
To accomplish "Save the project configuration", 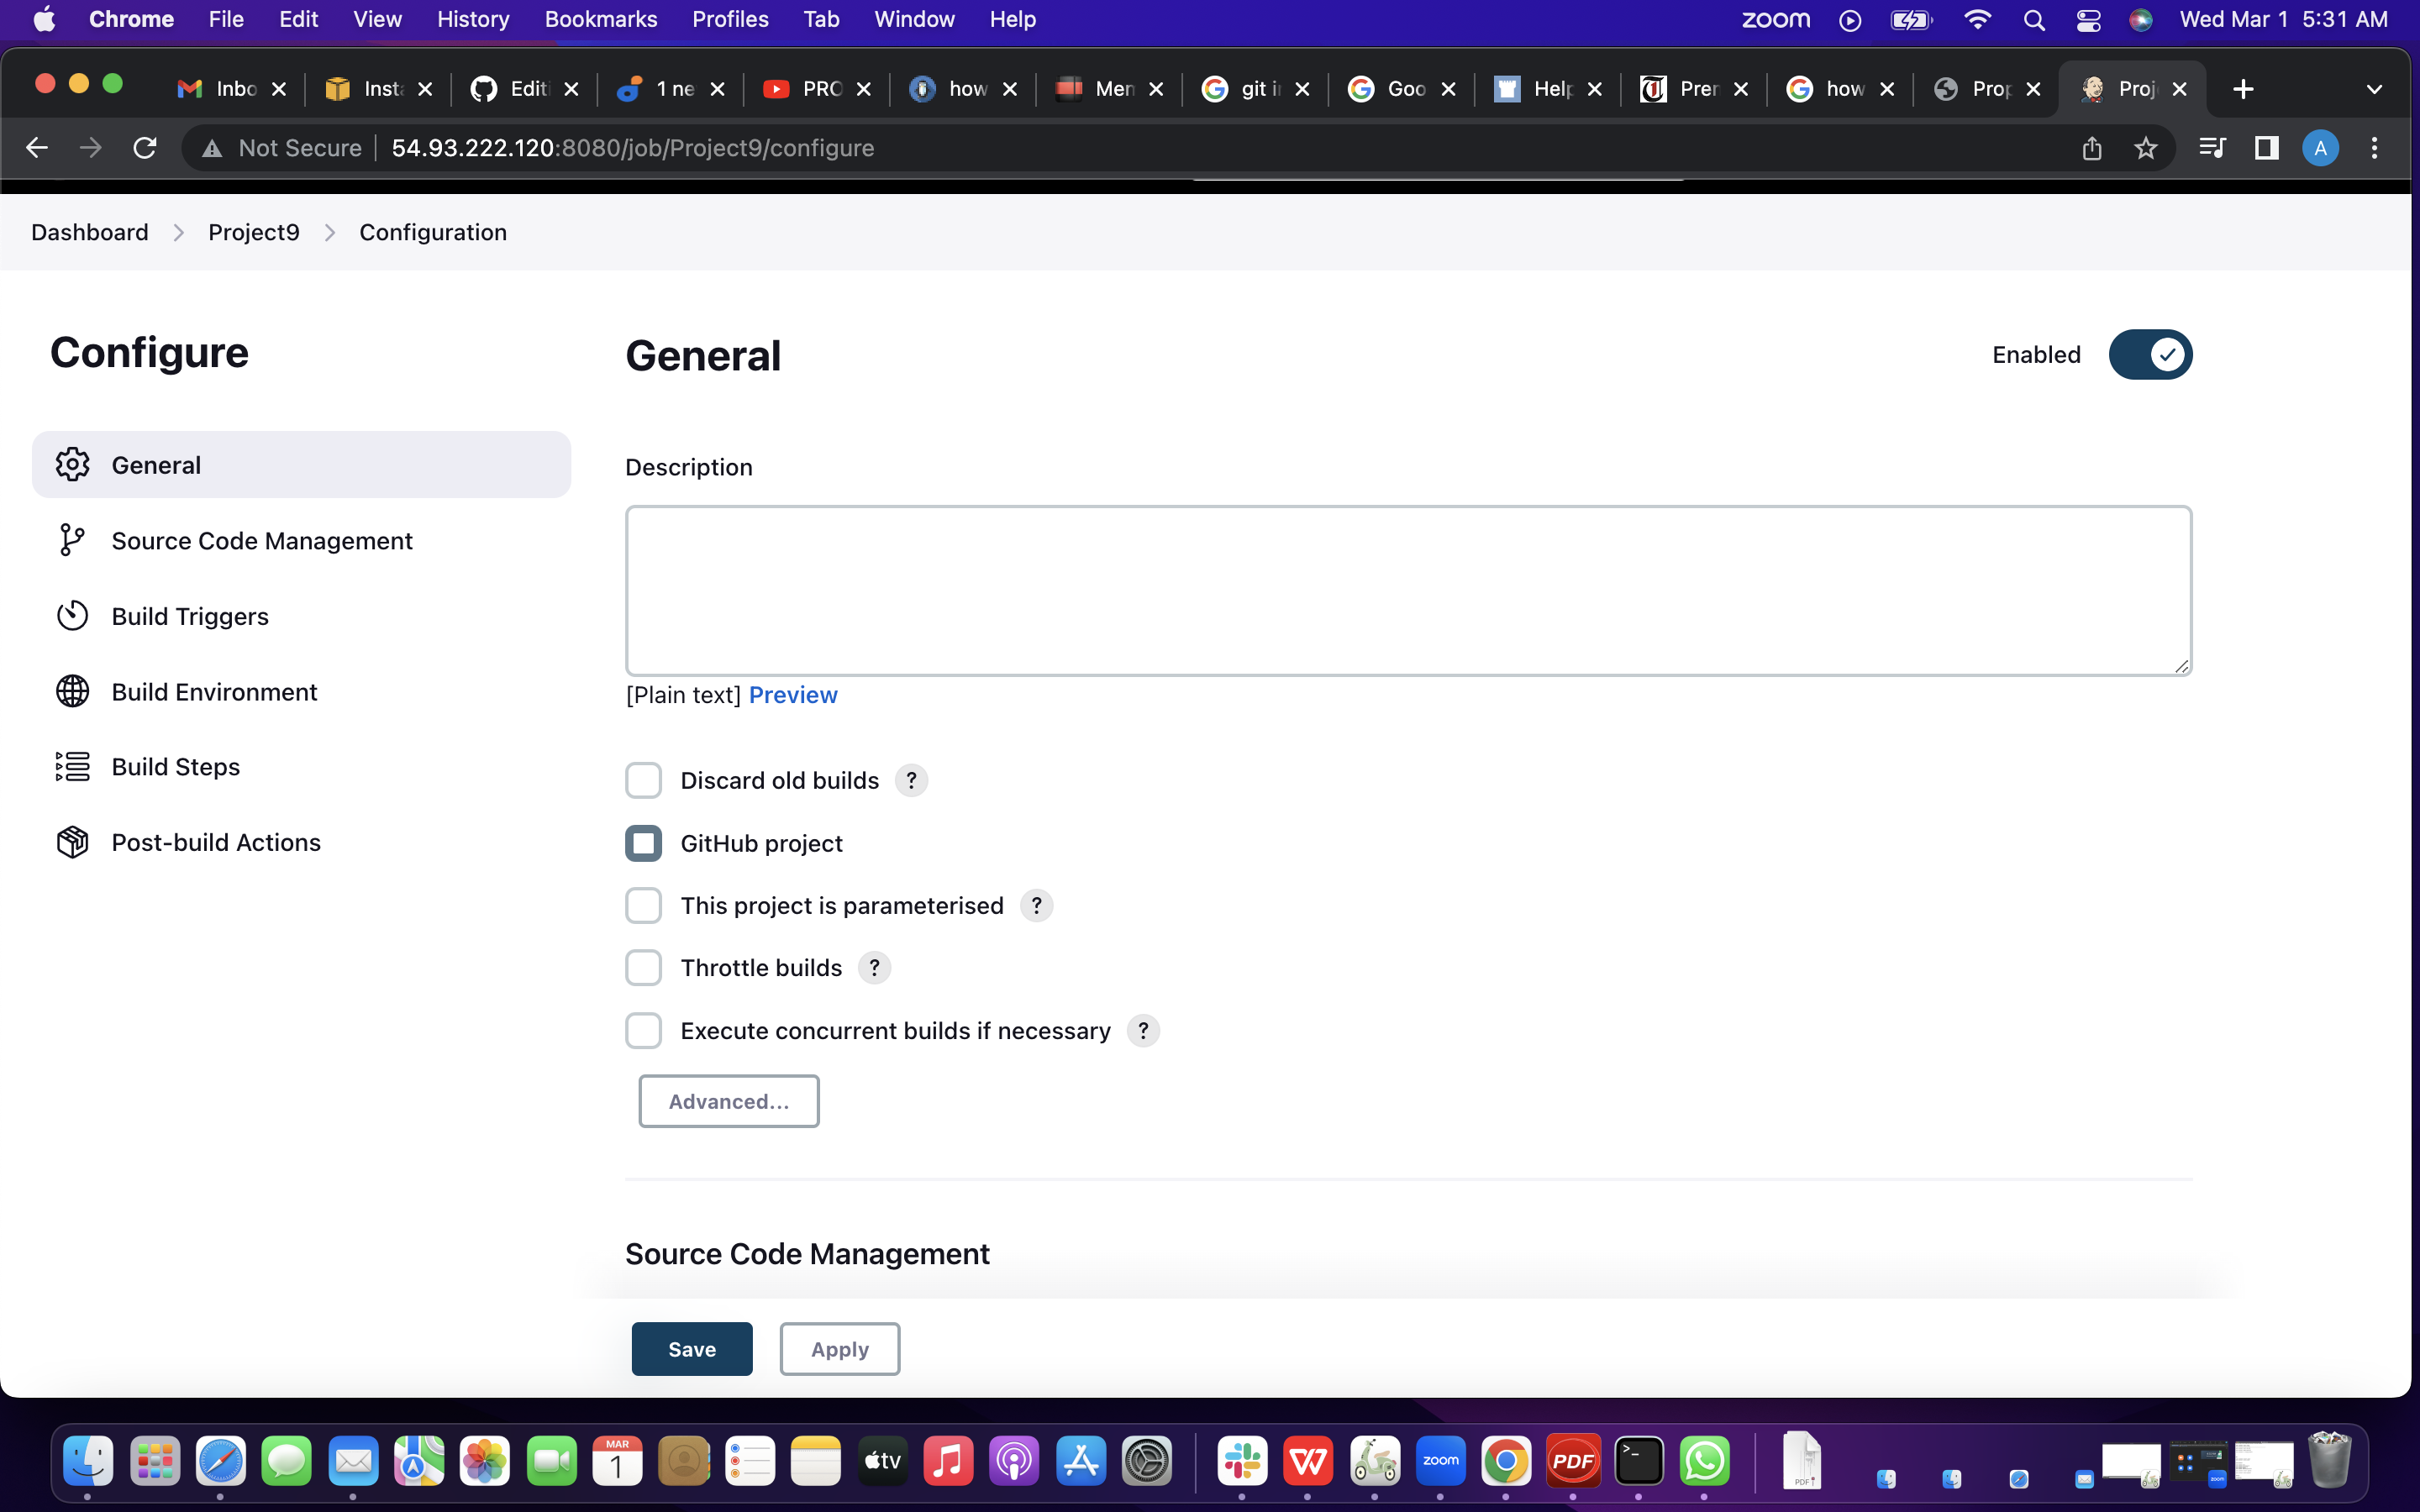I will pos(692,1349).
